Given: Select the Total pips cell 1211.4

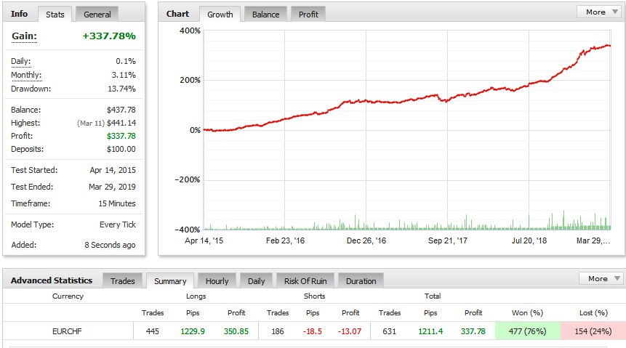Looking at the screenshot, I should pyautogui.click(x=430, y=331).
